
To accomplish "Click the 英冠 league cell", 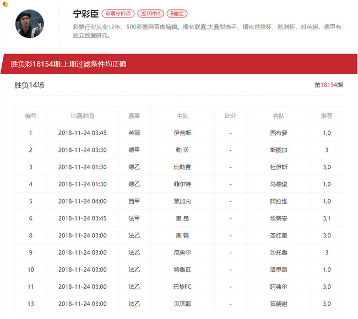I will 134,133.
